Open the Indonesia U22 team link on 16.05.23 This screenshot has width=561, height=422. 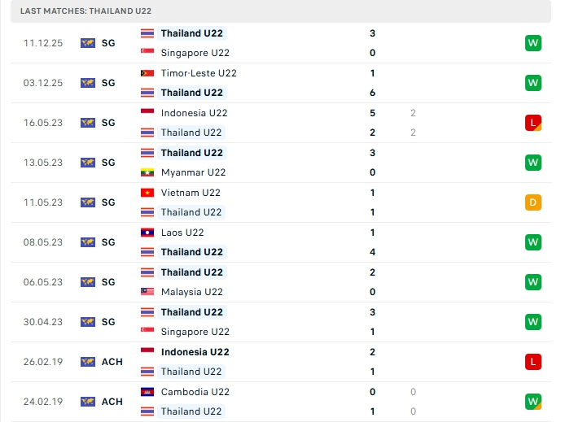pos(194,113)
